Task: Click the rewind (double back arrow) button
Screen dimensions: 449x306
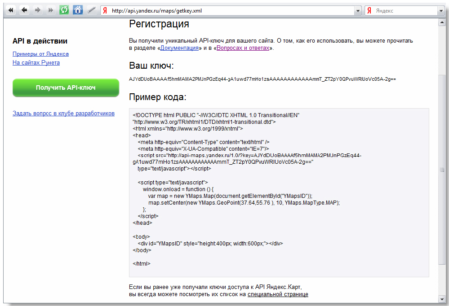Action: click(11, 10)
